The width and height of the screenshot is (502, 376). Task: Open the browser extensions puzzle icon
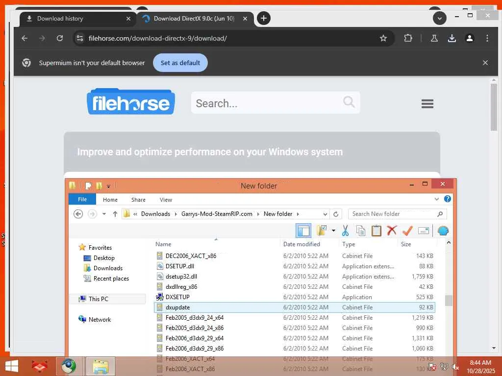click(408, 38)
